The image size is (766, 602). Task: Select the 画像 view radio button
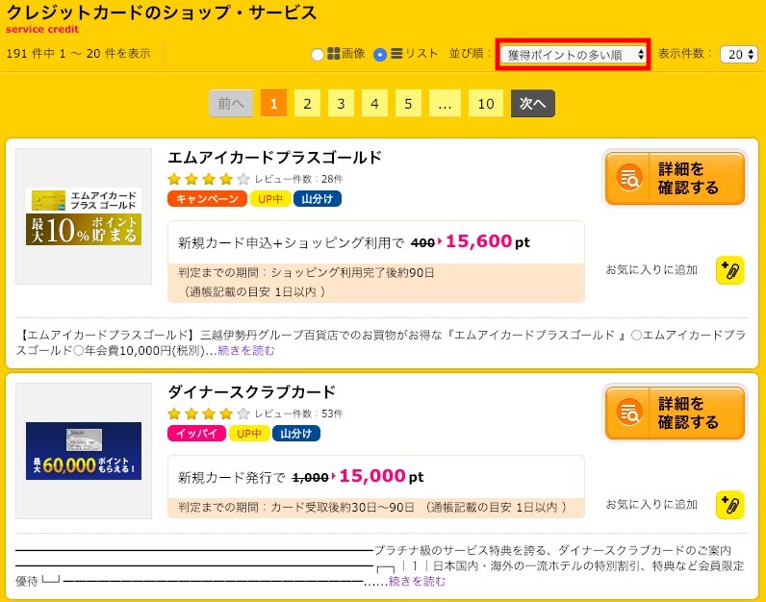(317, 54)
